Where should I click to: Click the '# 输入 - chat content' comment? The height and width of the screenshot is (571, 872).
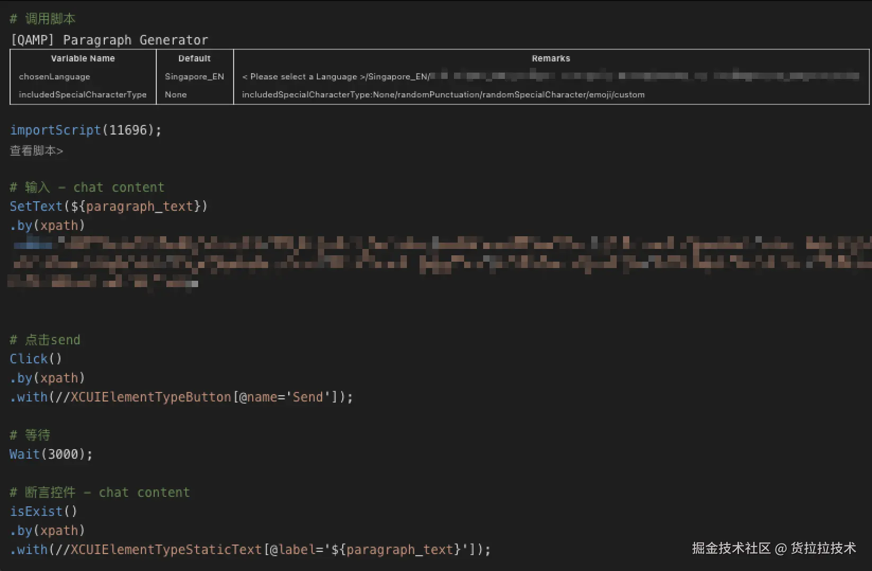click(x=87, y=188)
